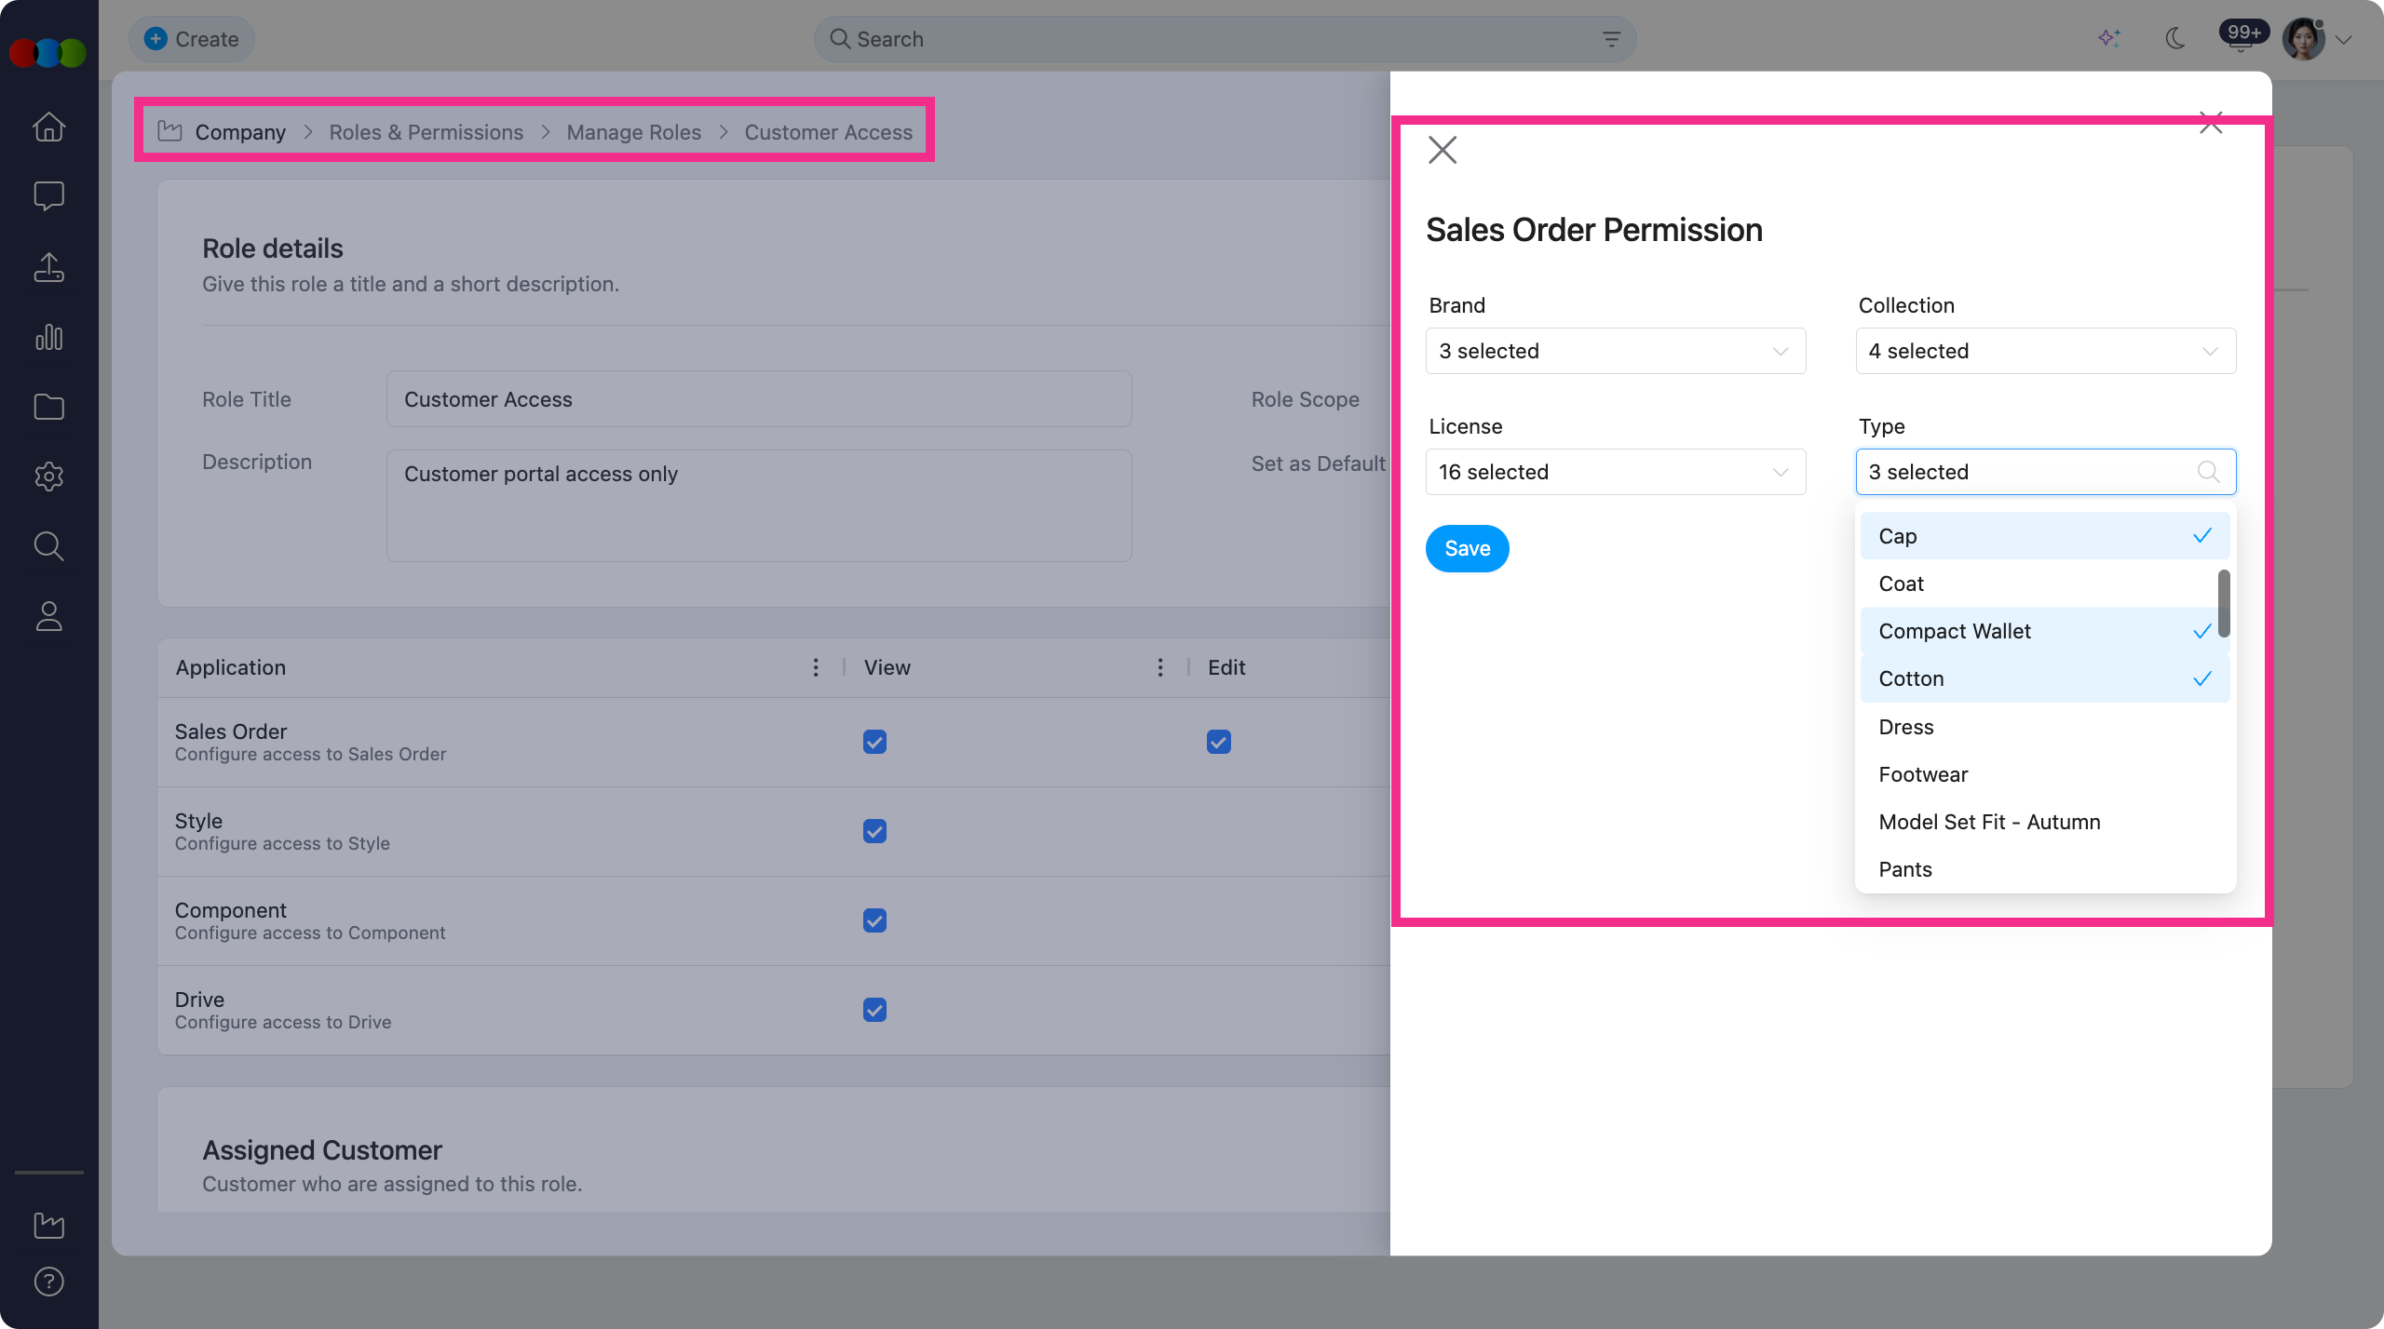Deselect Cotton in the Type list
Screen dimensions: 2384x1329
point(2044,678)
